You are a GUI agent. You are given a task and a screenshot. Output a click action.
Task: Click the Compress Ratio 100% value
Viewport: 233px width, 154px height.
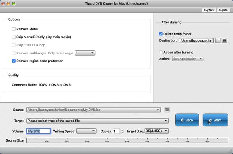pyautogui.click(x=43, y=85)
